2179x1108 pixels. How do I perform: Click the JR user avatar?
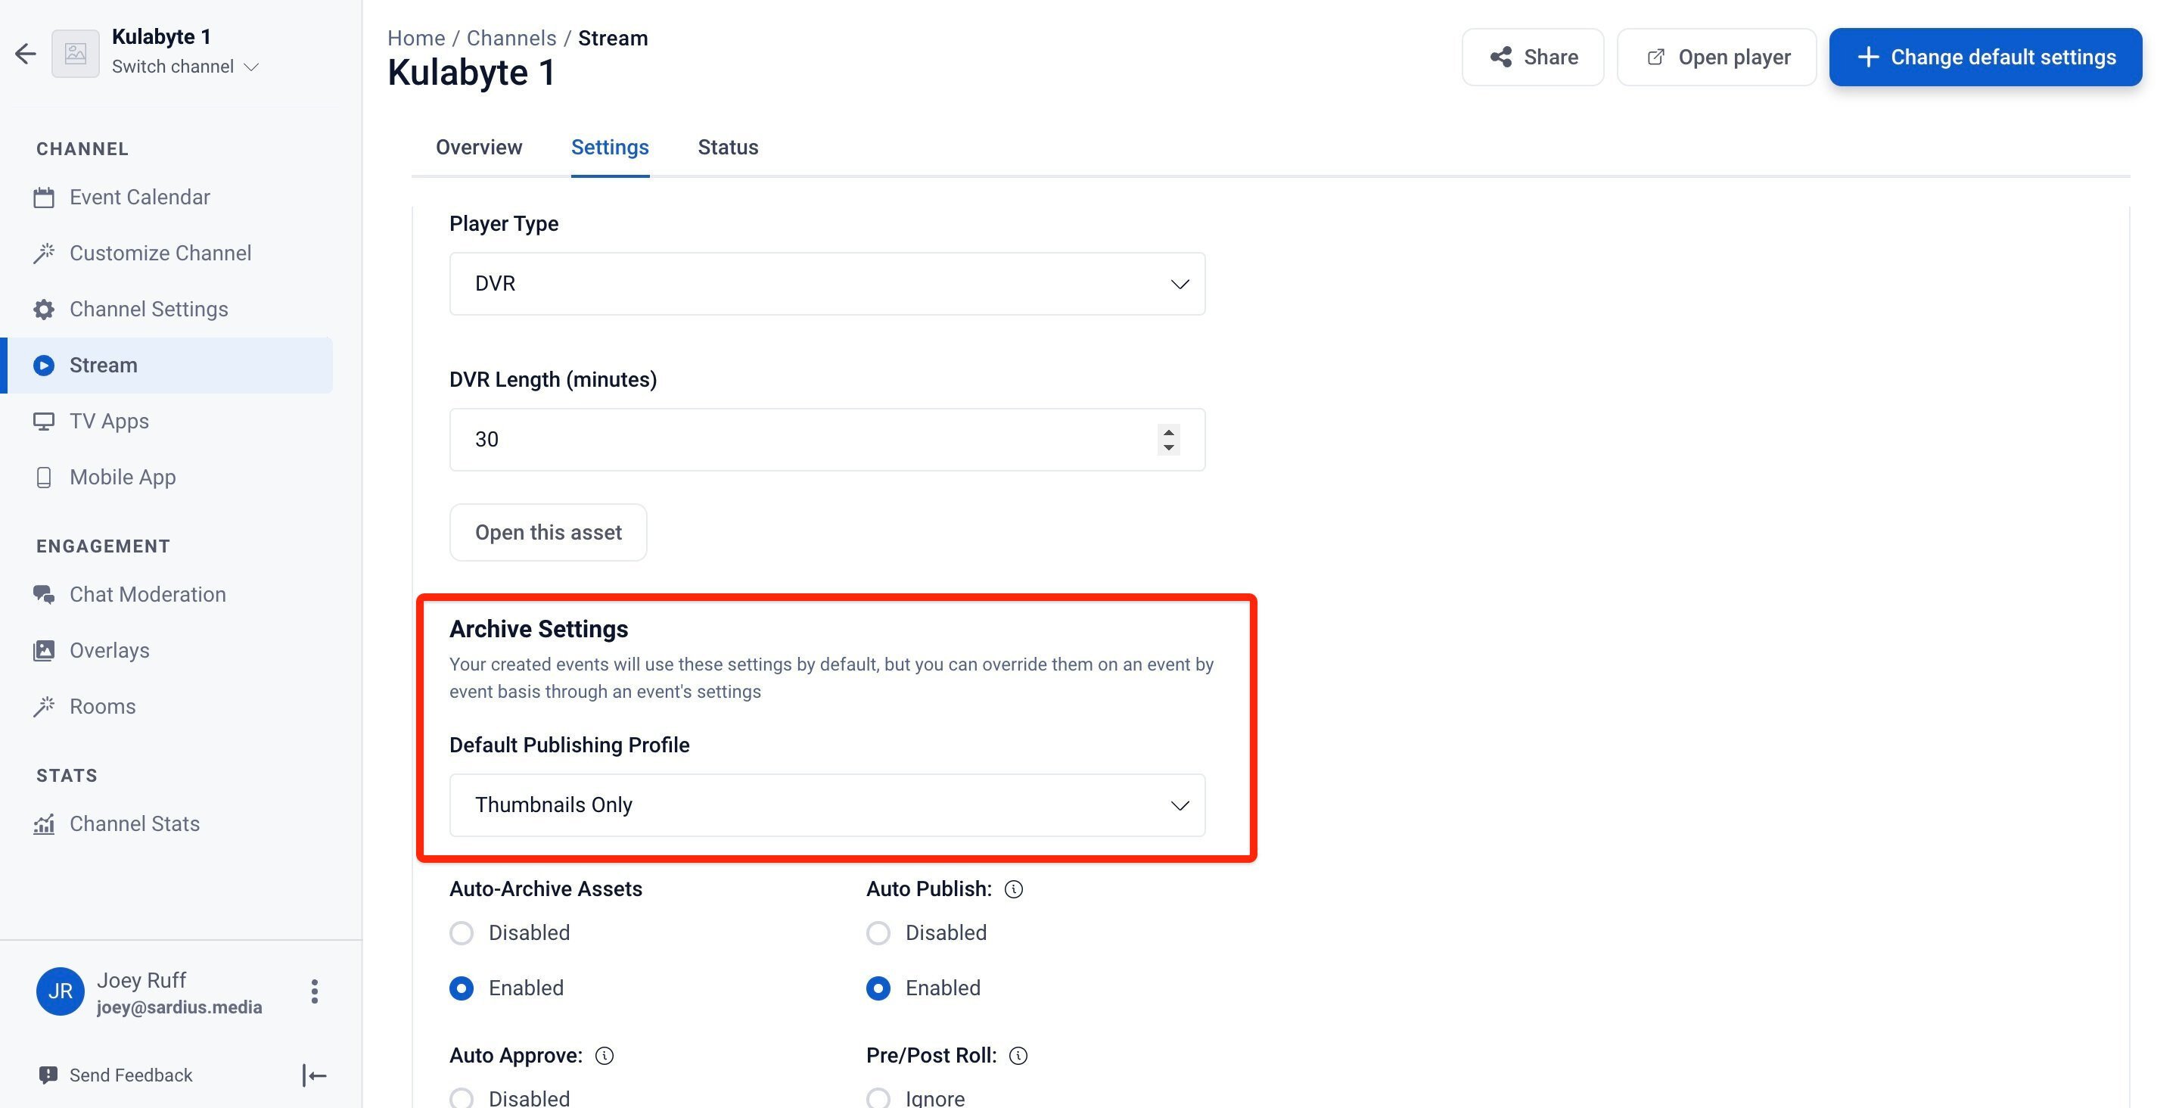[x=60, y=991]
